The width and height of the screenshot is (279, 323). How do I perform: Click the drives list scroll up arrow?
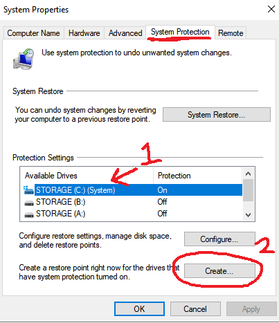click(x=249, y=174)
